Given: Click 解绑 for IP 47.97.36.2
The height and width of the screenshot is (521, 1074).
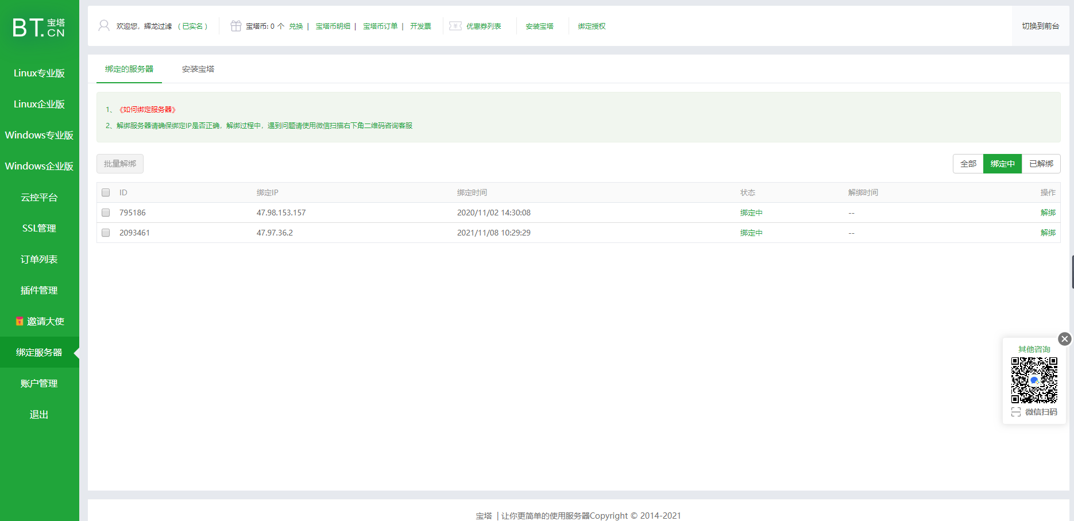Looking at the screenshot, I should [1048, 233].
